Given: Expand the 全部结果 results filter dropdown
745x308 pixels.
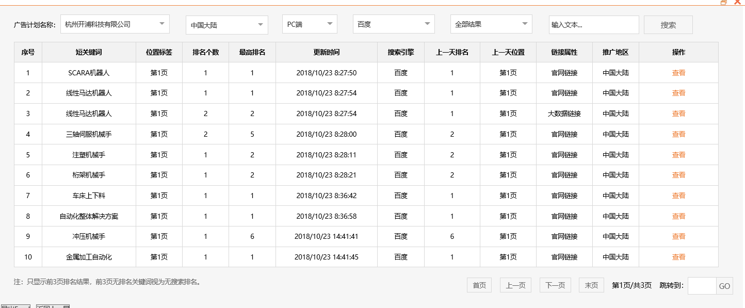Looking at the screenshot, I should click(490, 24).
